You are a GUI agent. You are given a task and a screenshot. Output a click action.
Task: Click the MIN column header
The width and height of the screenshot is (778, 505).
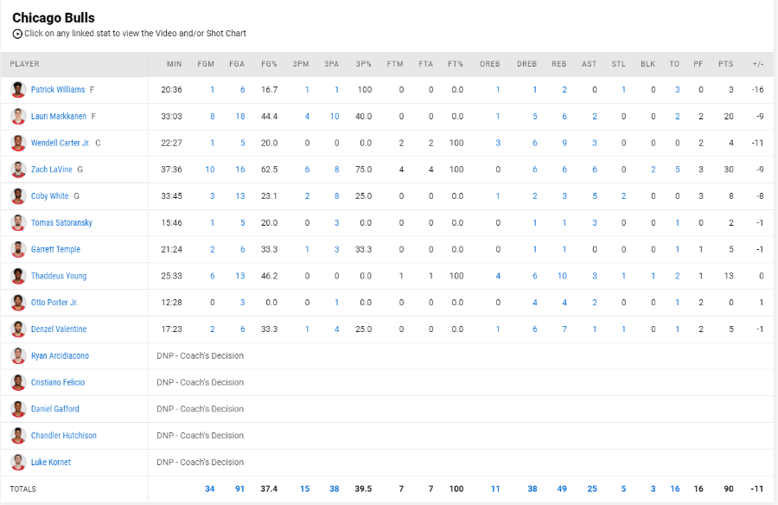coord(174,64)
